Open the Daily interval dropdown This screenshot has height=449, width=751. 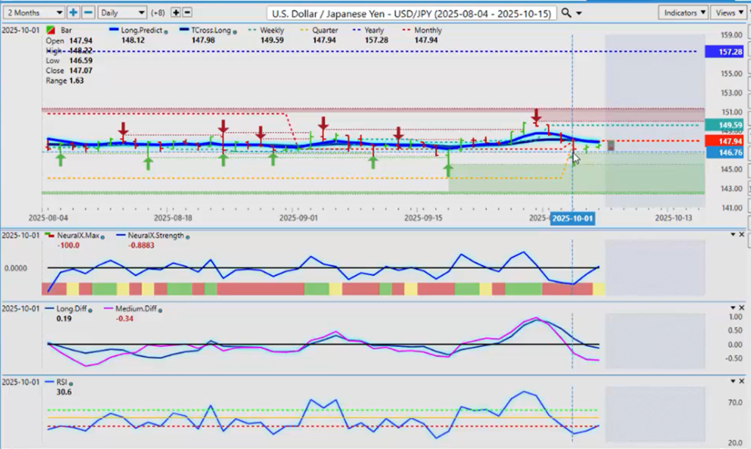[122, 12]
